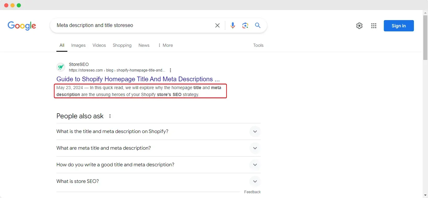Open the Google apps grid
428x198 pixels.
pos(374,26)
